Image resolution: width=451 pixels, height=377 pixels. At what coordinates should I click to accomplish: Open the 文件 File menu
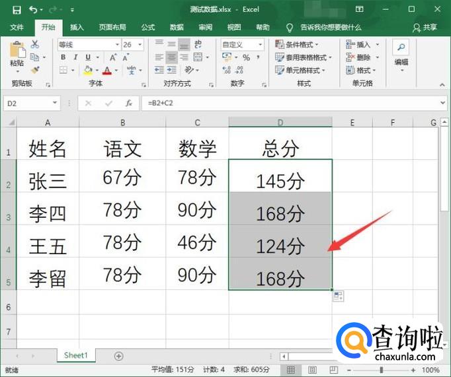(x=17, y=27)
